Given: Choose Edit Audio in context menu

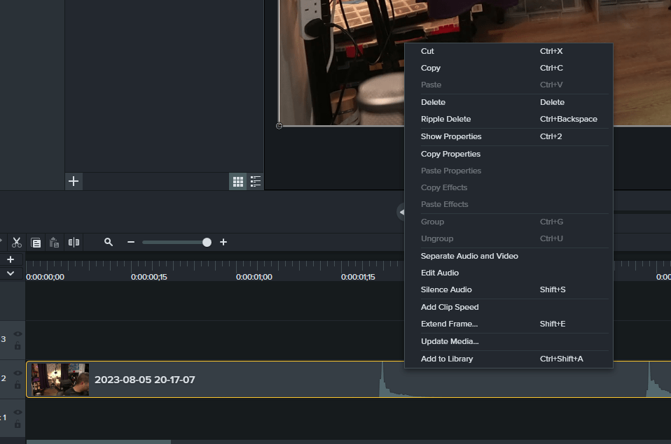Looking at the screenshot, I should click(509, 273).
